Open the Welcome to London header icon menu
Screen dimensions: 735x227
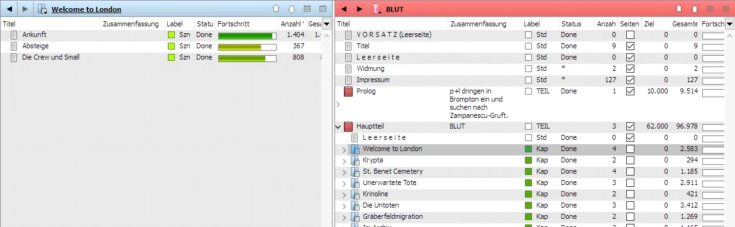point(42,9)
